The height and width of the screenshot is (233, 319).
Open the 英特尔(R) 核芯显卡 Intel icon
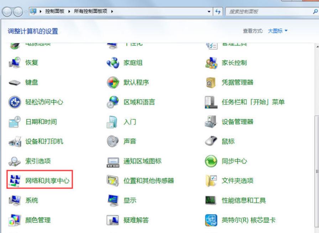click(211, 220)
